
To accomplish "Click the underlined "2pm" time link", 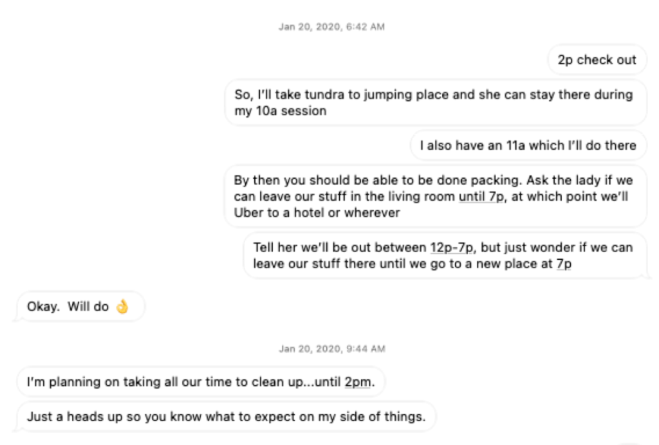I will click(357, 383).
